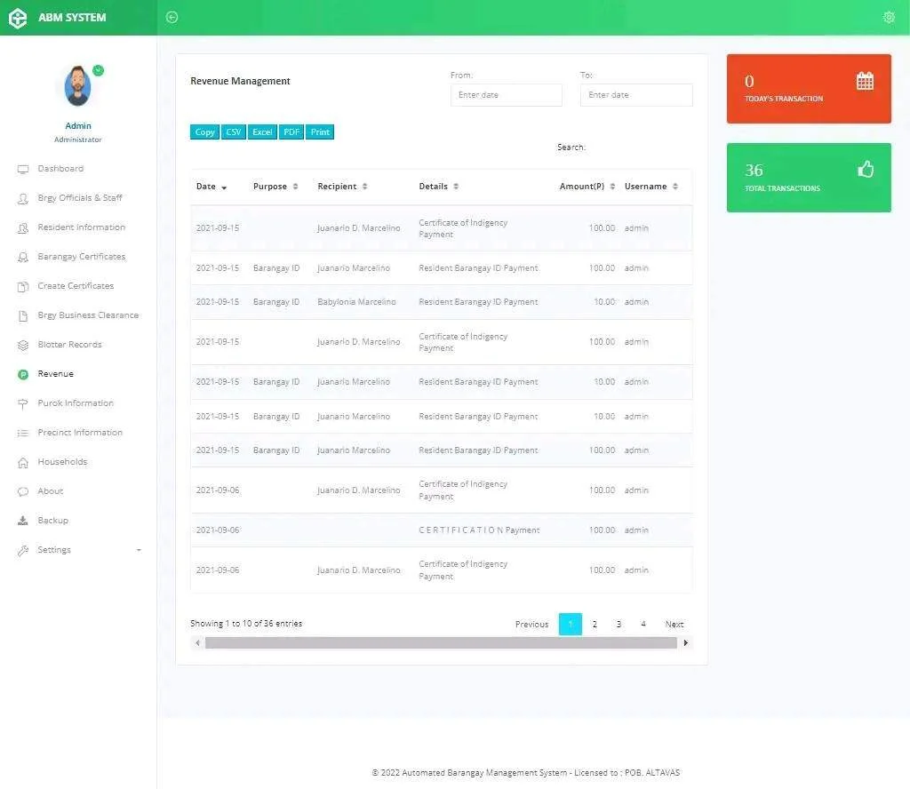Click the Brgy Business Clearance file icon
The height and width of the screenshot is (789, 910).
pos(22,315)
